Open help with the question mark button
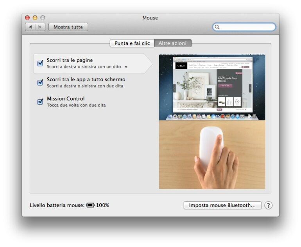The image size is (301, 247). point(268,205)
